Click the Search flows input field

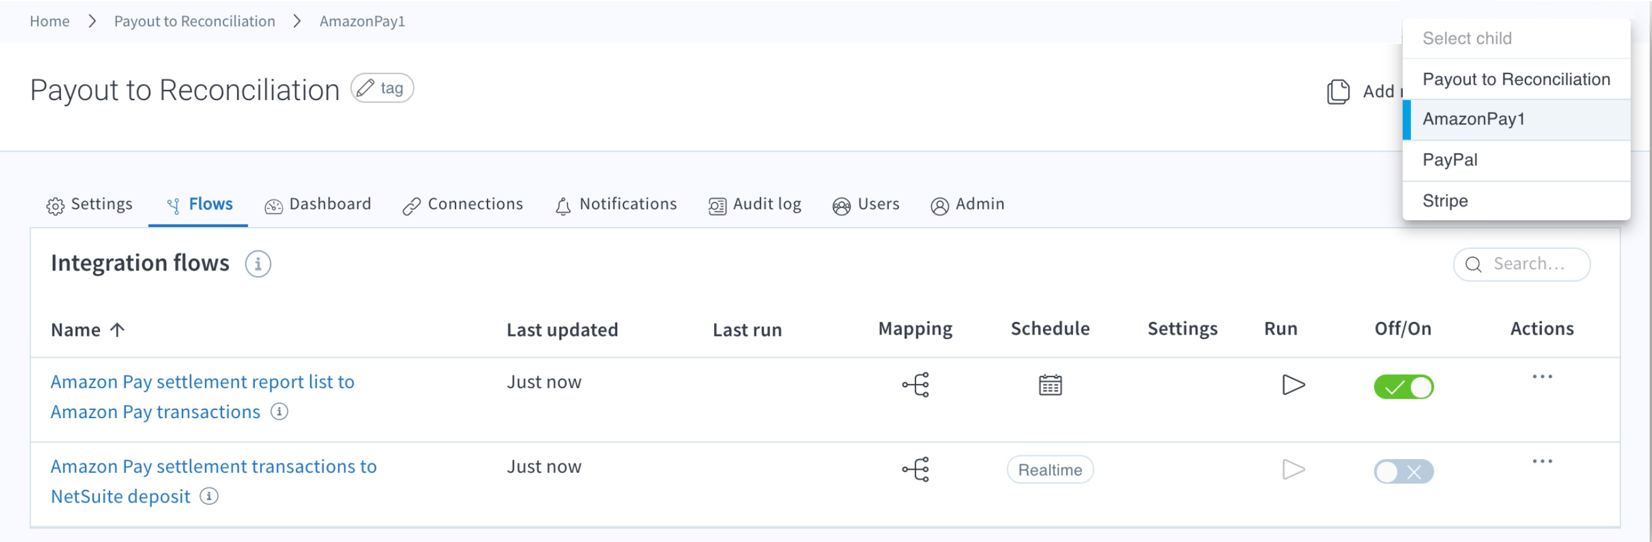tap(1521, 265)
